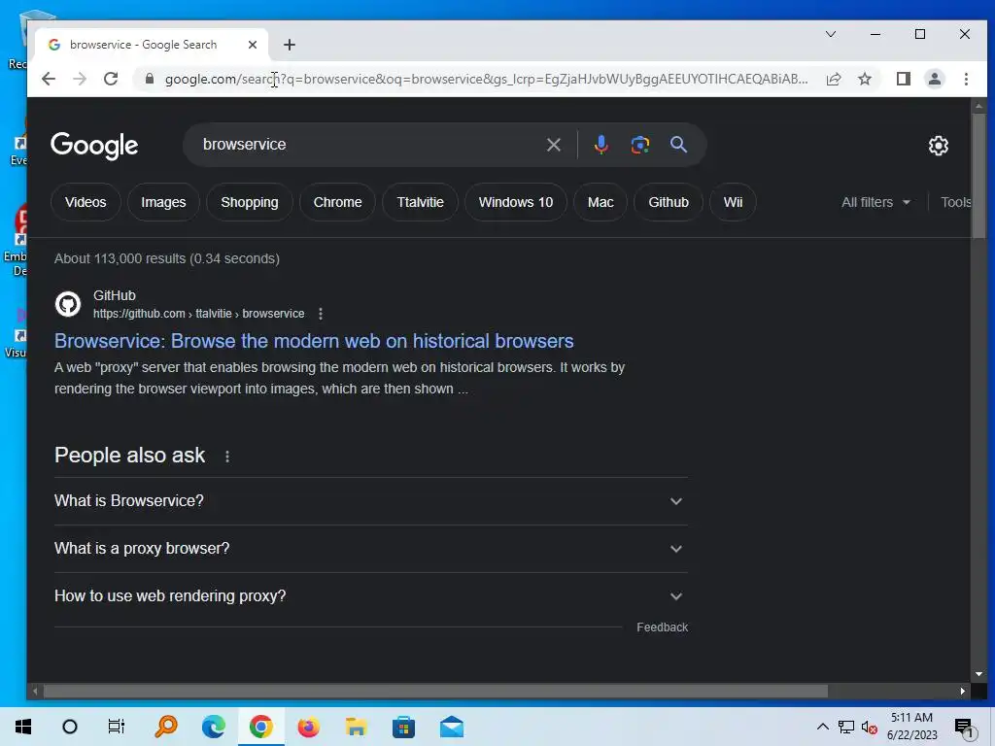Open Cortana circle on taskbar
Screen dimensions: 995x746
coord(70,727)
